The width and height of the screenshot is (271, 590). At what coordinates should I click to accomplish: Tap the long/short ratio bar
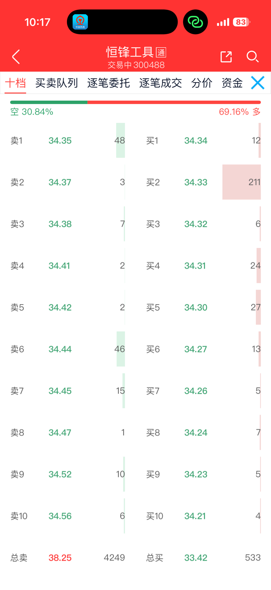(x=135, y=102)
